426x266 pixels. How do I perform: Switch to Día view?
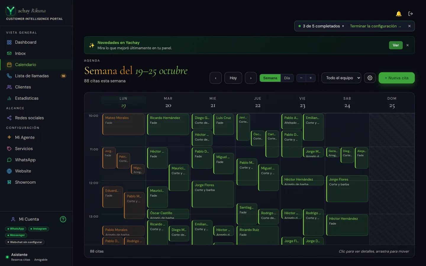click(x=287, y=78)
